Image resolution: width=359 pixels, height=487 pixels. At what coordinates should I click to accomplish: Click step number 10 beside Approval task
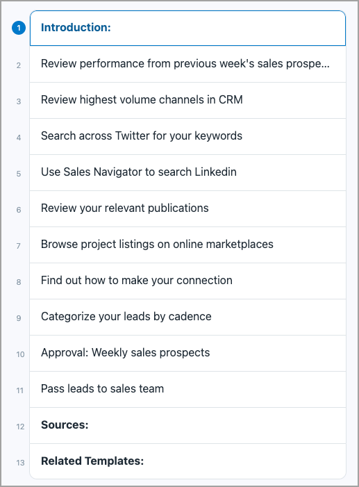(20, 354)
